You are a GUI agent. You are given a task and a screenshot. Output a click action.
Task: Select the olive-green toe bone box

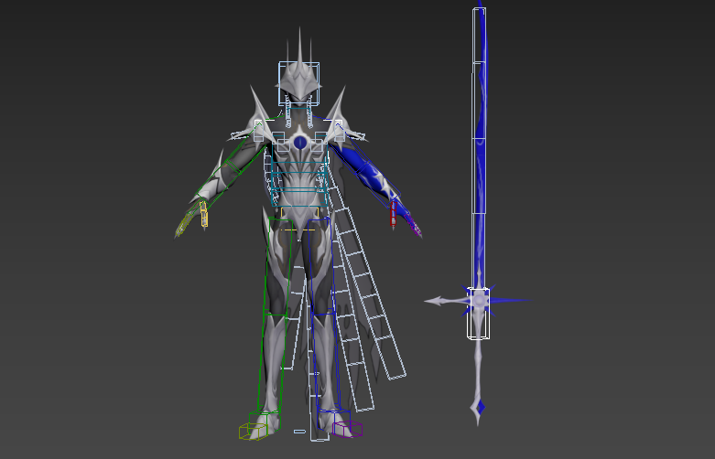pos(253,432)
